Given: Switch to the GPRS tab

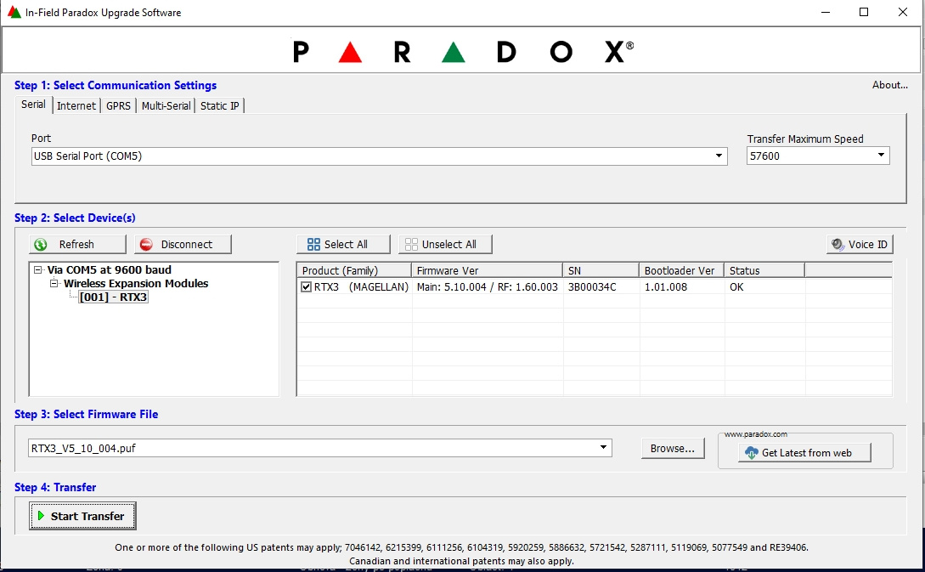Looking at the screenshot, I should coord(118,105).
